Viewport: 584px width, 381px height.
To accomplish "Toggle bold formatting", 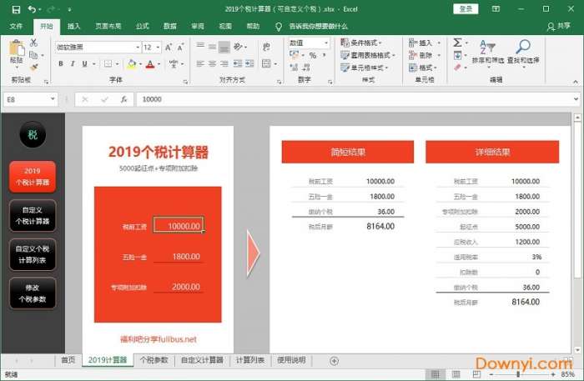I will coord(62,64).
